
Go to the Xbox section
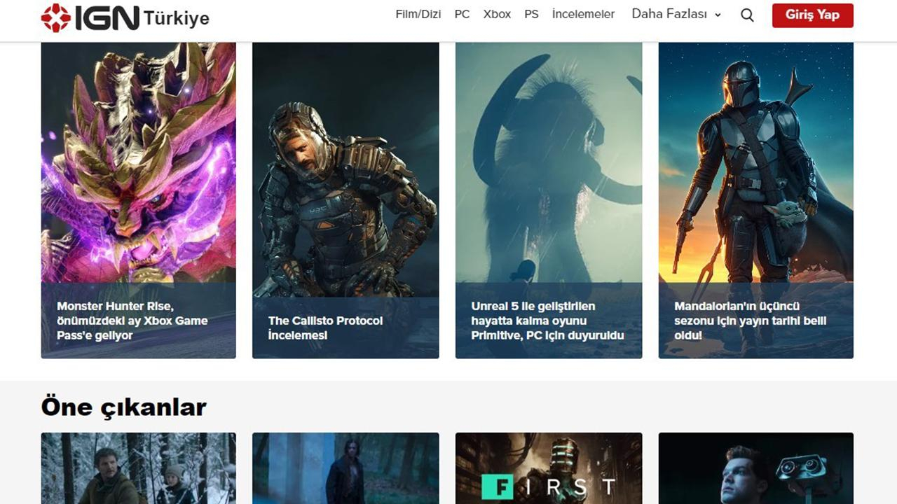tap(497, 14)
